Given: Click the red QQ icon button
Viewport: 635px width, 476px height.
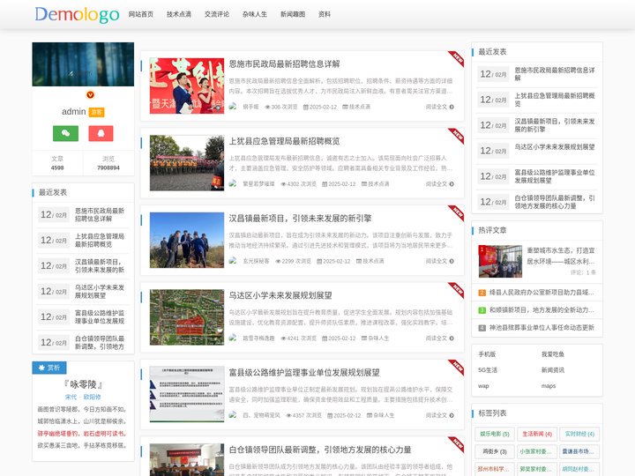Looking at the screenshot, I should tap(101, 133).
